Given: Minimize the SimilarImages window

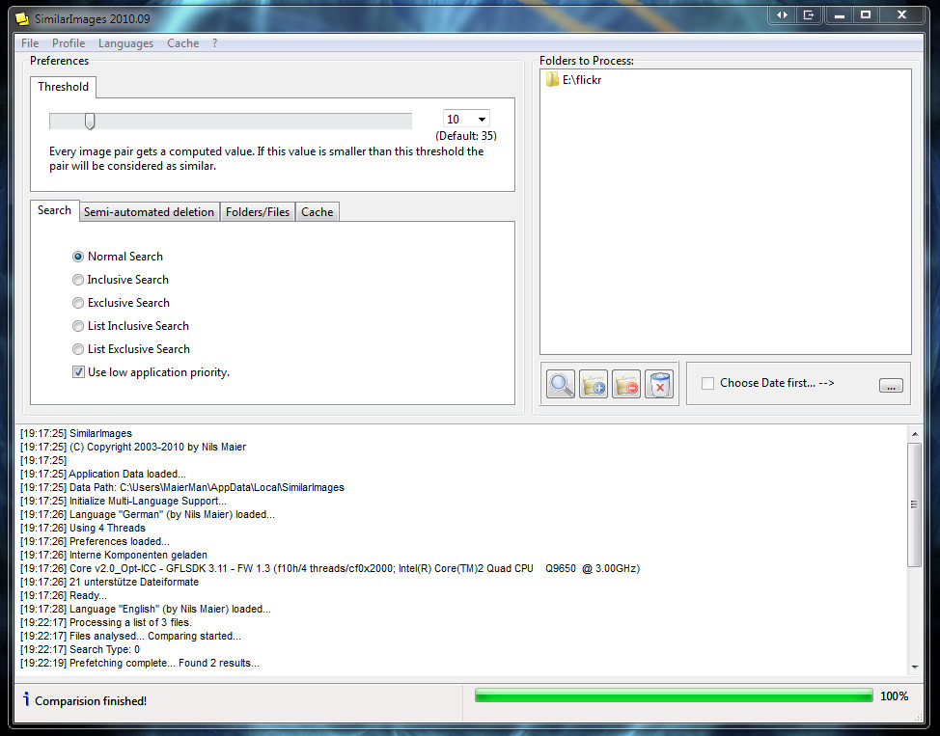Looking at the screenshot, I should click(x=840, y=15).
